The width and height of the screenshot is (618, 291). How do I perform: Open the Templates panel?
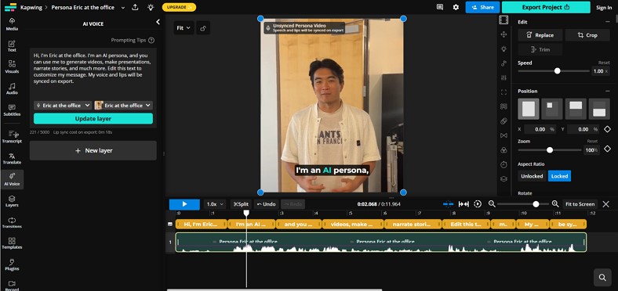pos(12,243)
